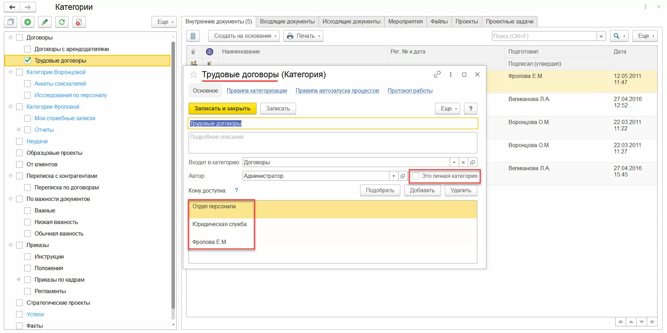Click the round status column icon
667x333 pixels.
(x=210, y=52)
